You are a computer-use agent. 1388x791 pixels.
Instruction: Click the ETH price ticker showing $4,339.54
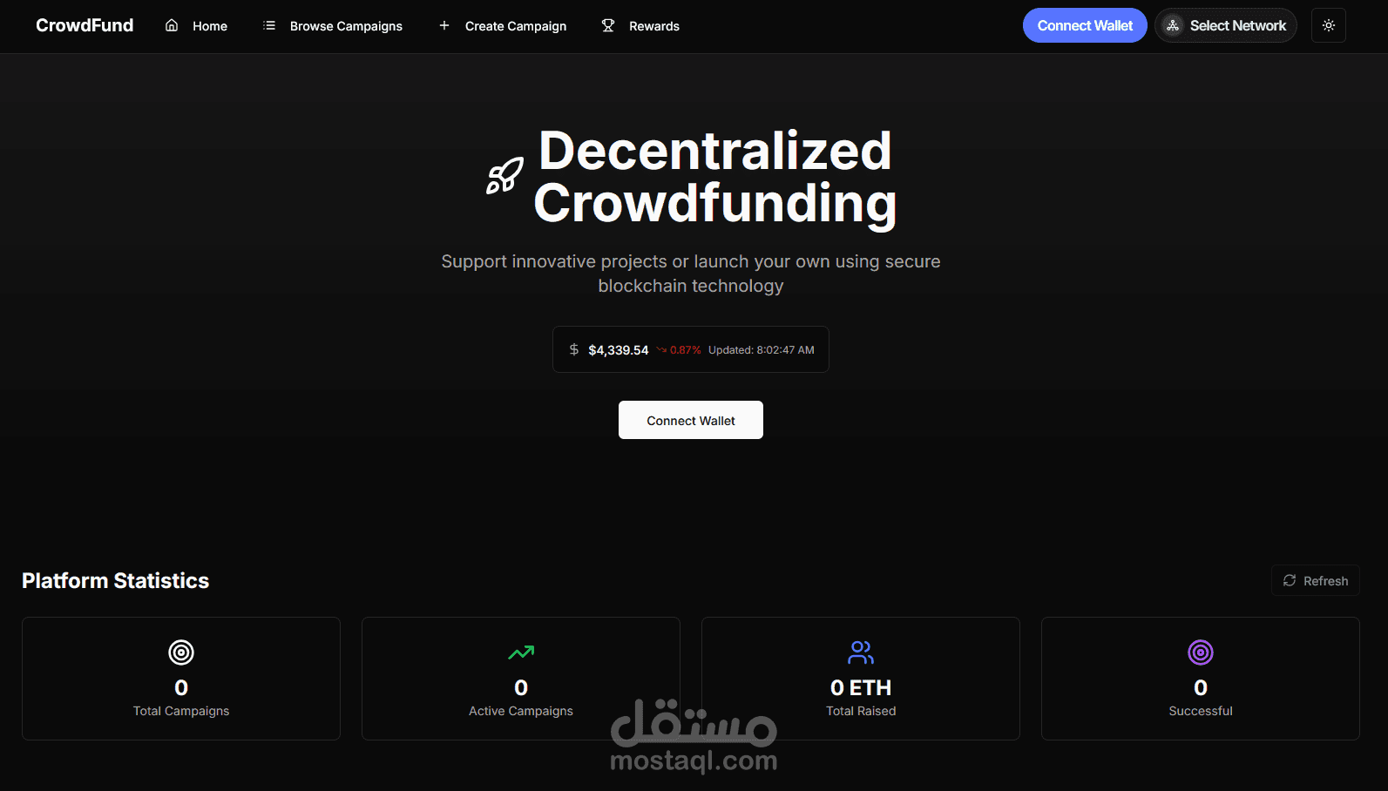coord(691,349)
